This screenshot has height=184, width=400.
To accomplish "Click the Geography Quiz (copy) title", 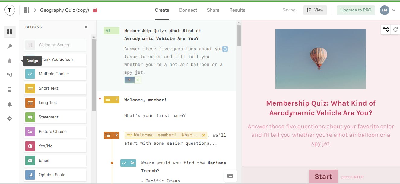I will click(x=65, y=10).
